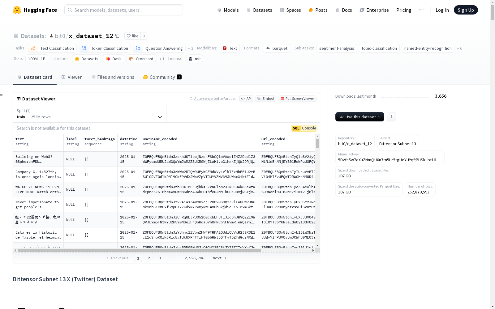Open the API button in Dataset Viewer
The image size is (495, 309).
(246, 99)
